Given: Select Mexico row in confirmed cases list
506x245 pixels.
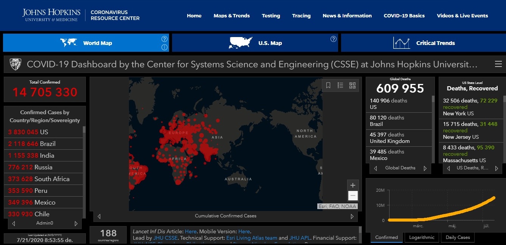Looking at the screenshot, I should pos(43,202).
